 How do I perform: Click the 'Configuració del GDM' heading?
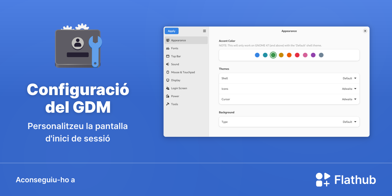tap(78, 98)
